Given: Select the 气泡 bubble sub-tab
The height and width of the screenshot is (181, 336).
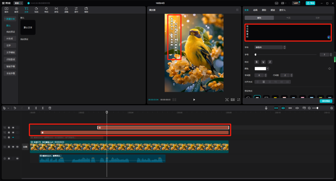Looking at the screenshot, I should (x=288, y=18).
